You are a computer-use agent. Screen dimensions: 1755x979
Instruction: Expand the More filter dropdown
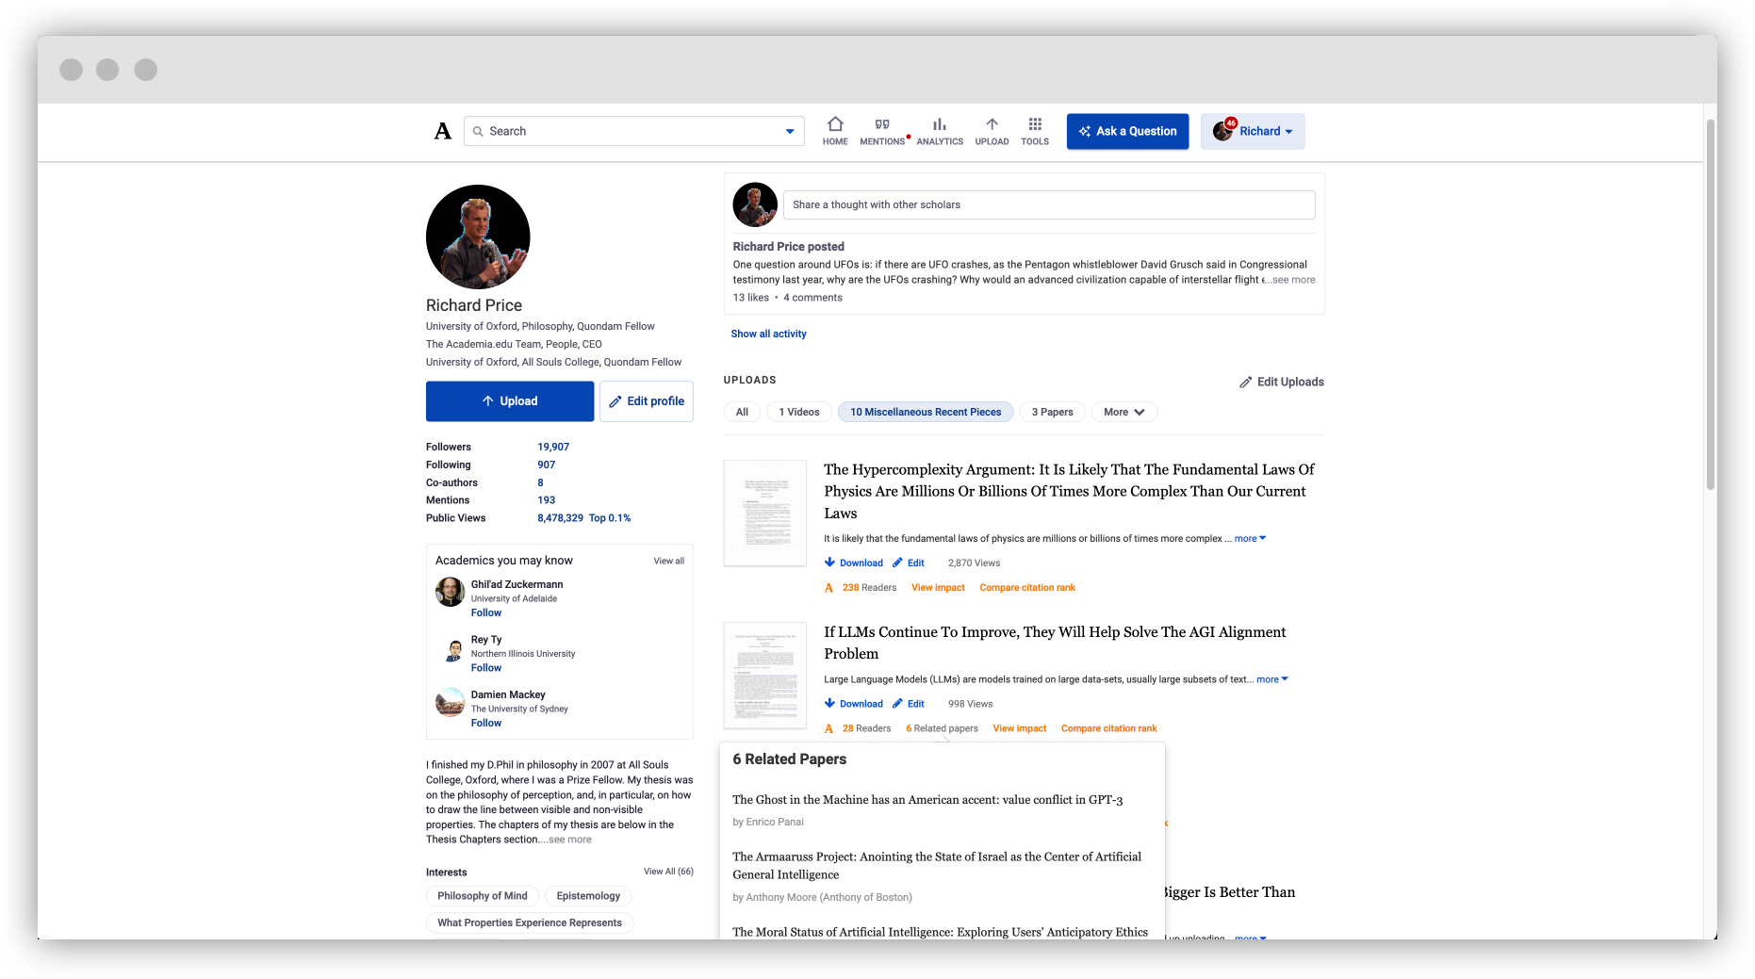(1124, 412)
